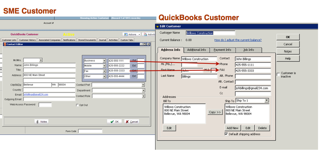The width and height of the screenshot is (322, 158).
Task: Click Add New ship-to address button
Action: tap(233, 128)
